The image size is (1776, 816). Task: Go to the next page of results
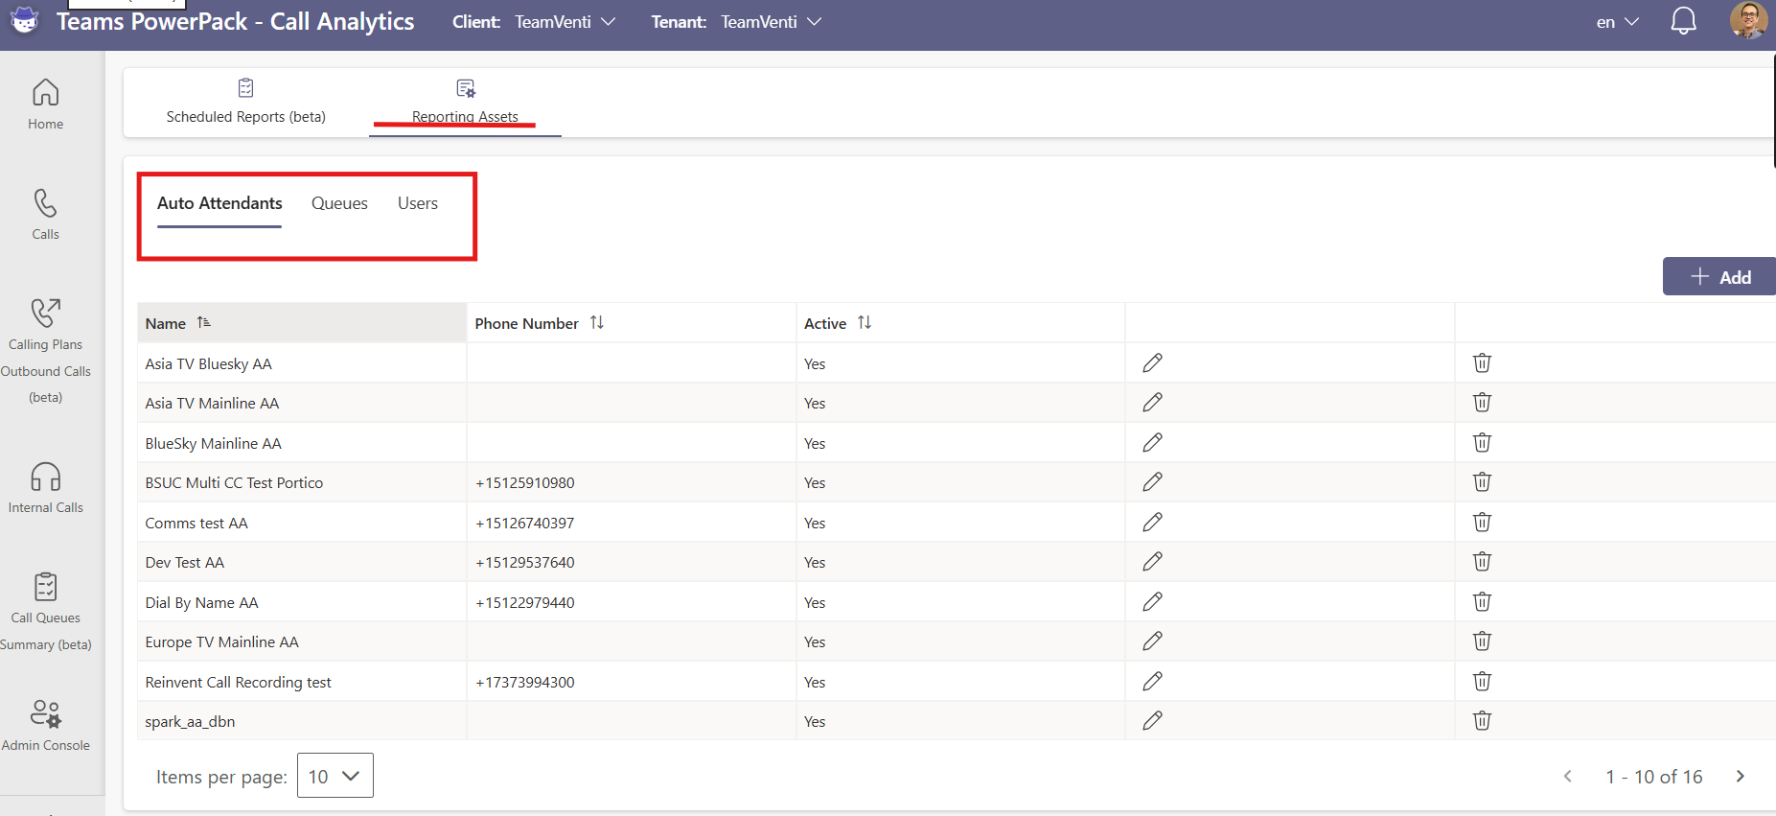1741,777
